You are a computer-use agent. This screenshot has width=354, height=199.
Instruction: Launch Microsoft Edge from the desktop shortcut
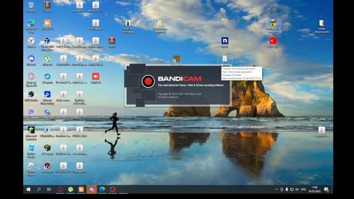click(x=31, y=26)
